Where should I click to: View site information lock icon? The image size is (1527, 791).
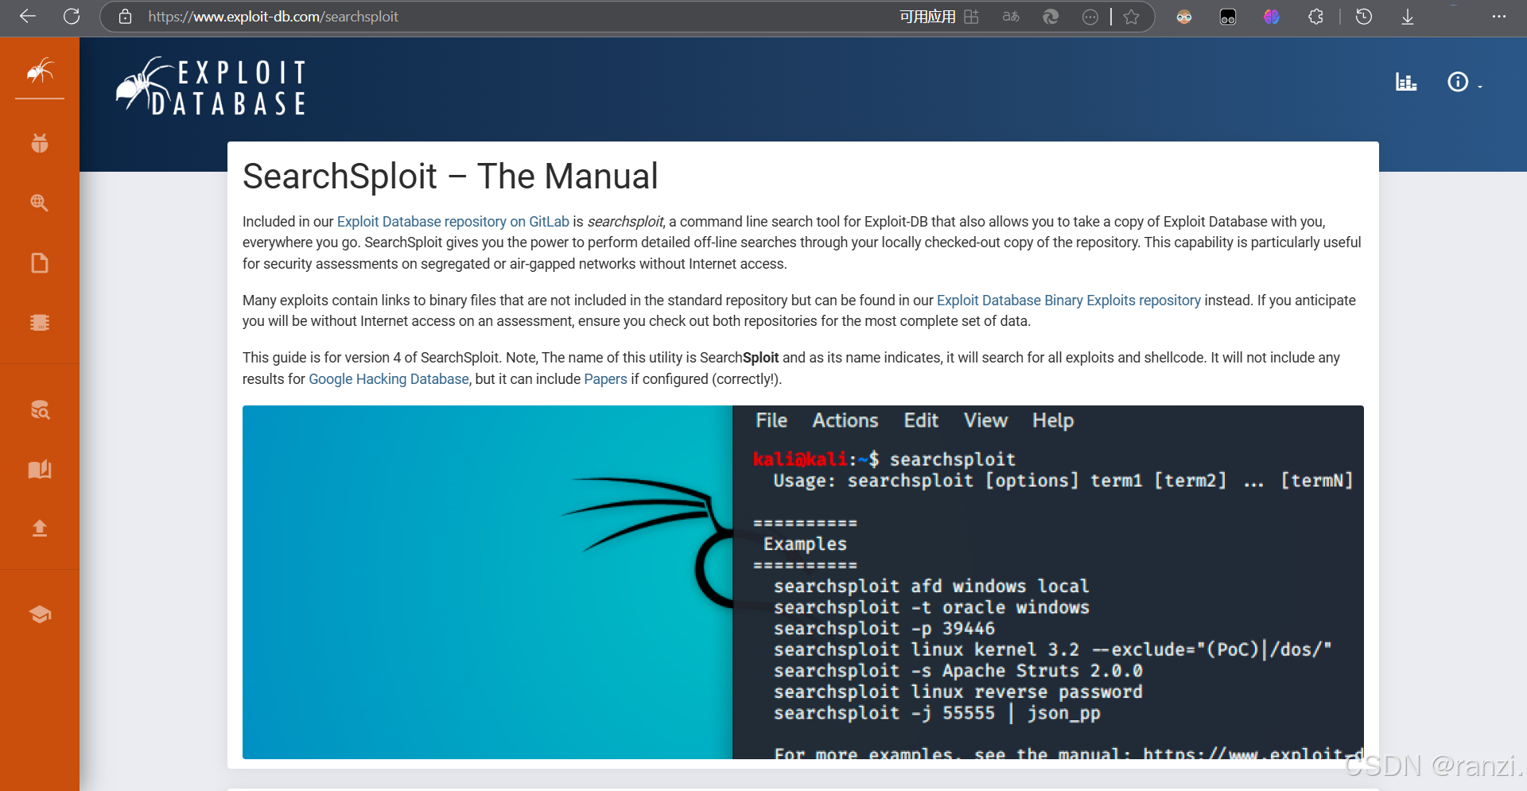(125, 16)
